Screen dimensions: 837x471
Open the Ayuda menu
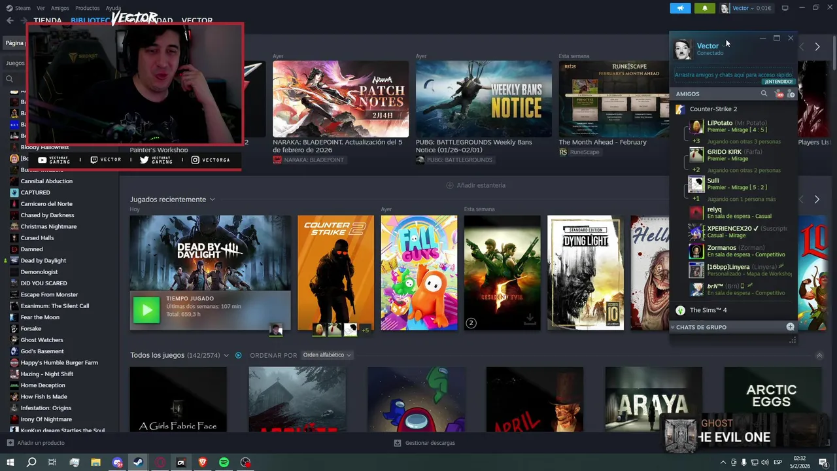pyautogui.click(x=113, y=8)
